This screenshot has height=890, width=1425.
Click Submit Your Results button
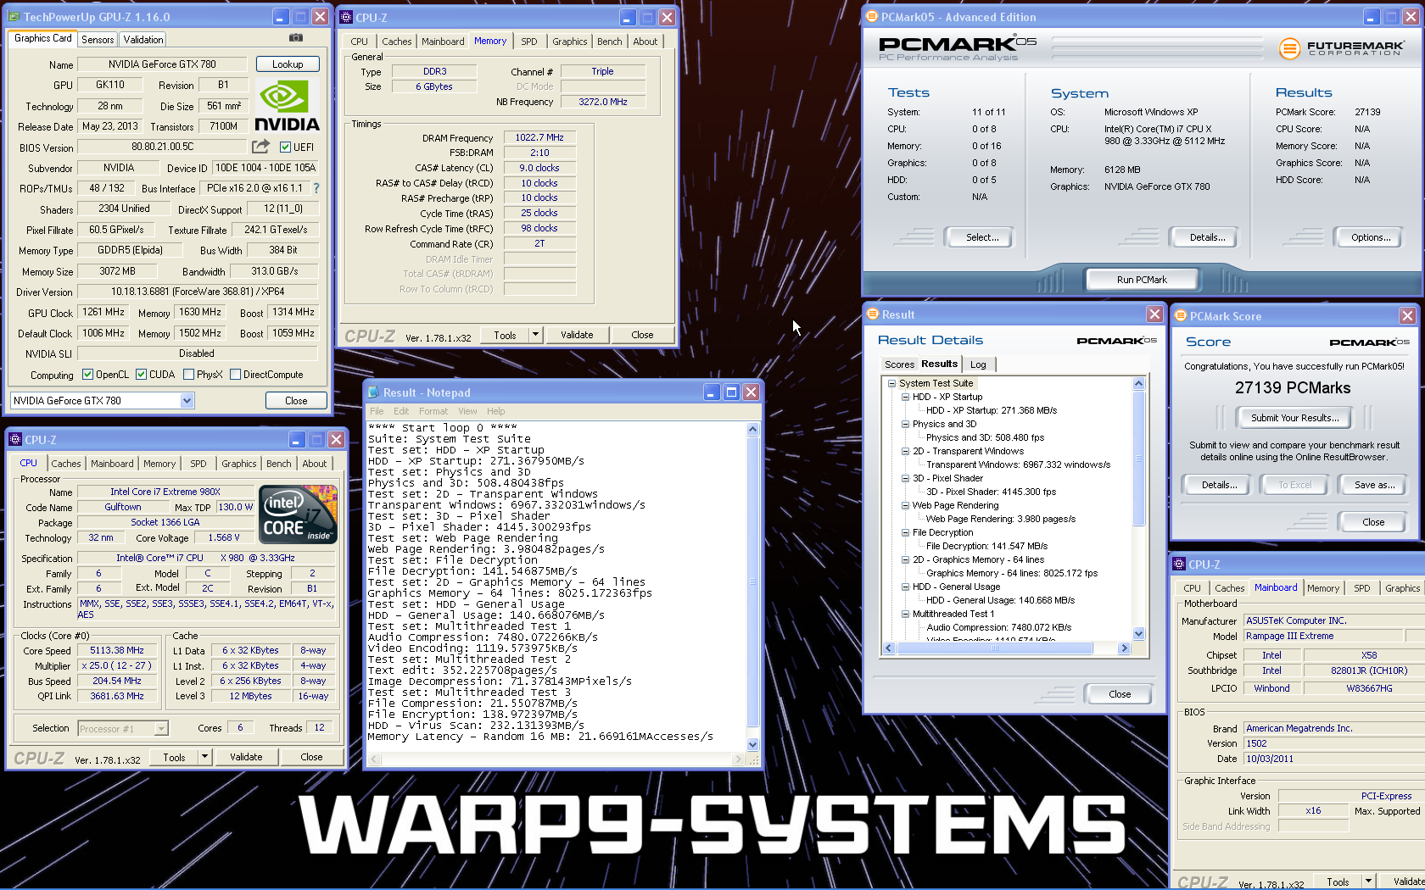pyautogui.click(x=1294, y=418)
